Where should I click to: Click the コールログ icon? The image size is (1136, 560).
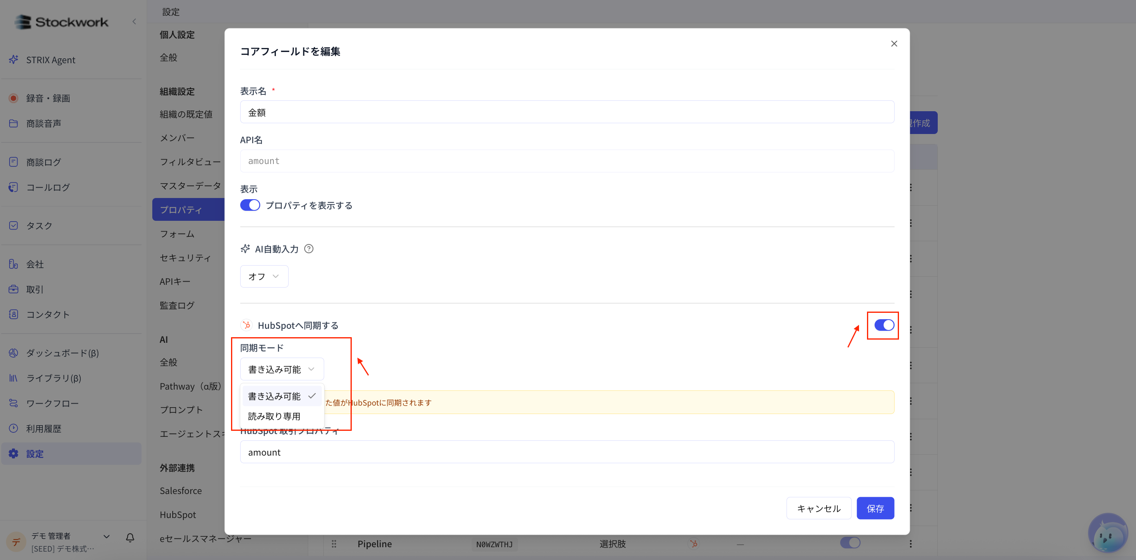[14, 187]
